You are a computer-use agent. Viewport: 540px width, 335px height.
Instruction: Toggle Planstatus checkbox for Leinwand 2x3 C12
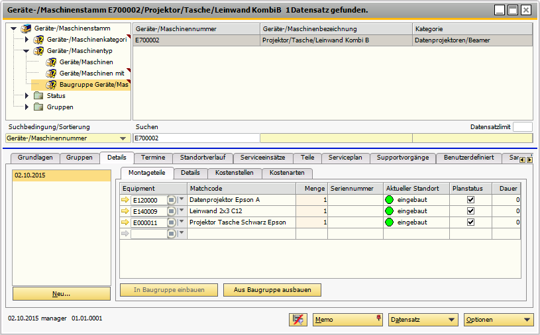(x=470, y=211)
